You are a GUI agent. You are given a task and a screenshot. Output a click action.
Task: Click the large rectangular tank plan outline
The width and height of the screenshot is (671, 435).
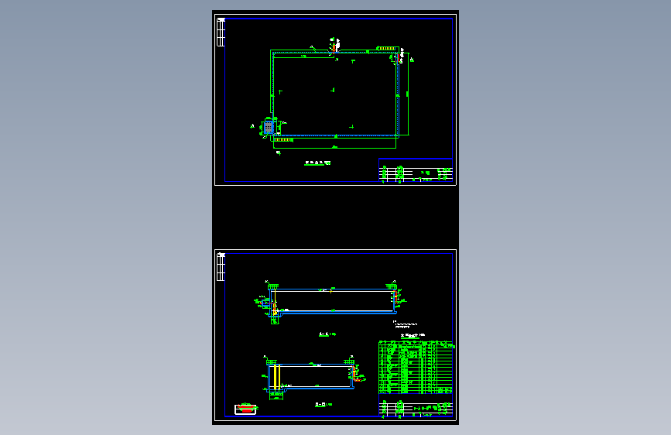click(336, 94)
